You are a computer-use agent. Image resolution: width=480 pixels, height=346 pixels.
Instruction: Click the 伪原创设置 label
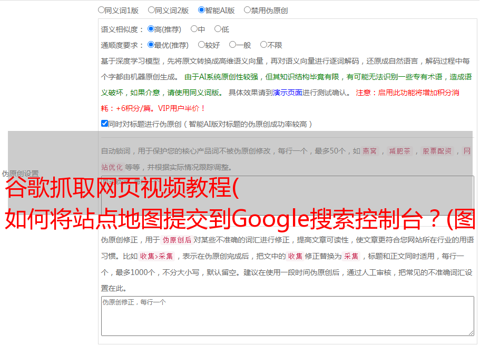[20, 174]
